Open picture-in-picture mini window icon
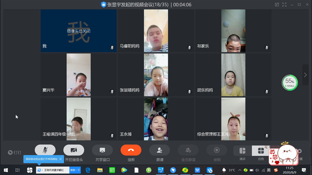The image size is (312, 175). (x=277, y=4)
